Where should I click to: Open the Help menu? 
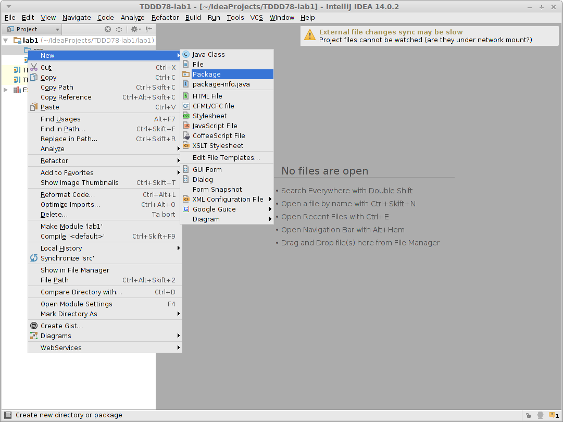(307, 18)
